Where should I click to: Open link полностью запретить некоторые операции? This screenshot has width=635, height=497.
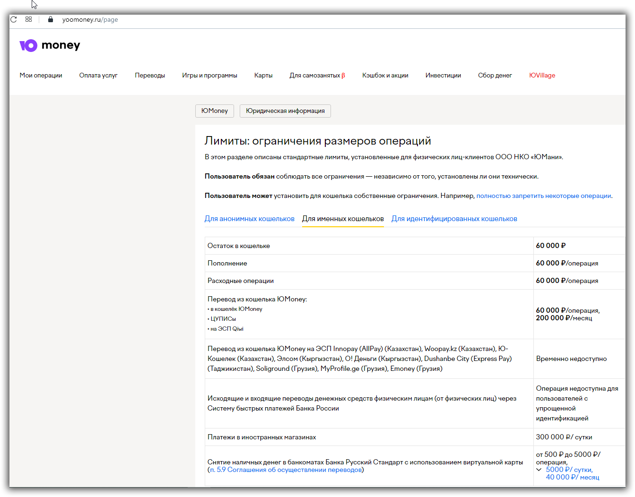click(544, 196)
